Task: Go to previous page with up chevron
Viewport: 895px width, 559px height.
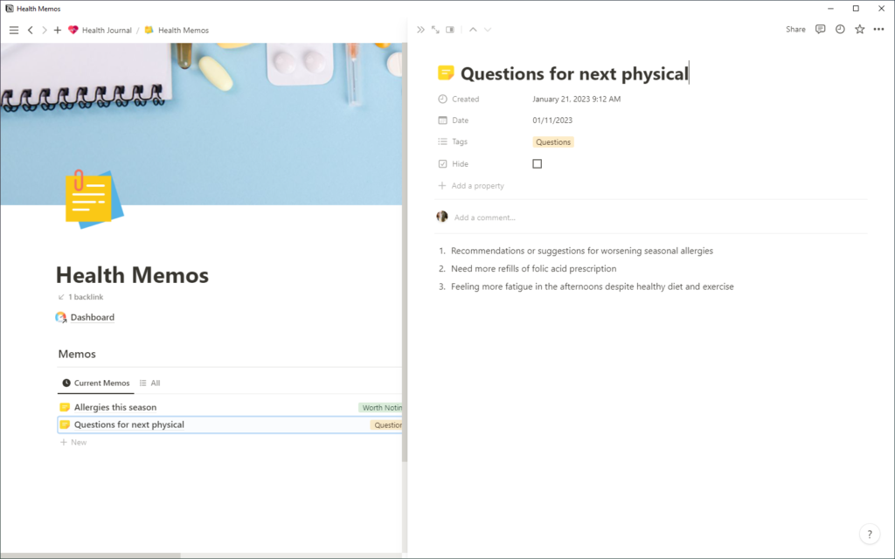Action: 473,30
